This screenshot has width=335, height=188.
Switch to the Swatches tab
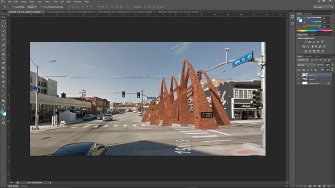coord(308,14)
